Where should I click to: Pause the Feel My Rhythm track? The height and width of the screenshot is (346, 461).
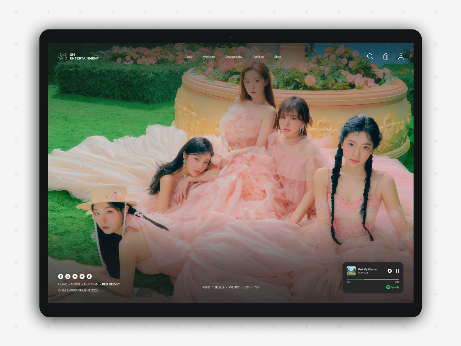pos(398,271)
